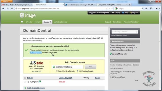
Task: Edit the primary domain mylonglife.ru
Action: point(125,54)
